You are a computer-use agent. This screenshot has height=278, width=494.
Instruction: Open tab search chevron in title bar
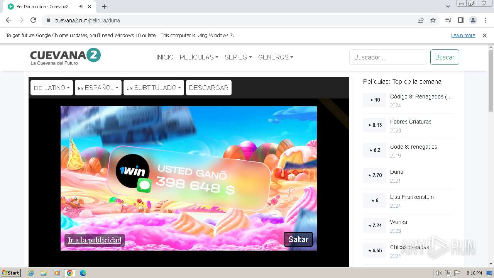point(448,7)
